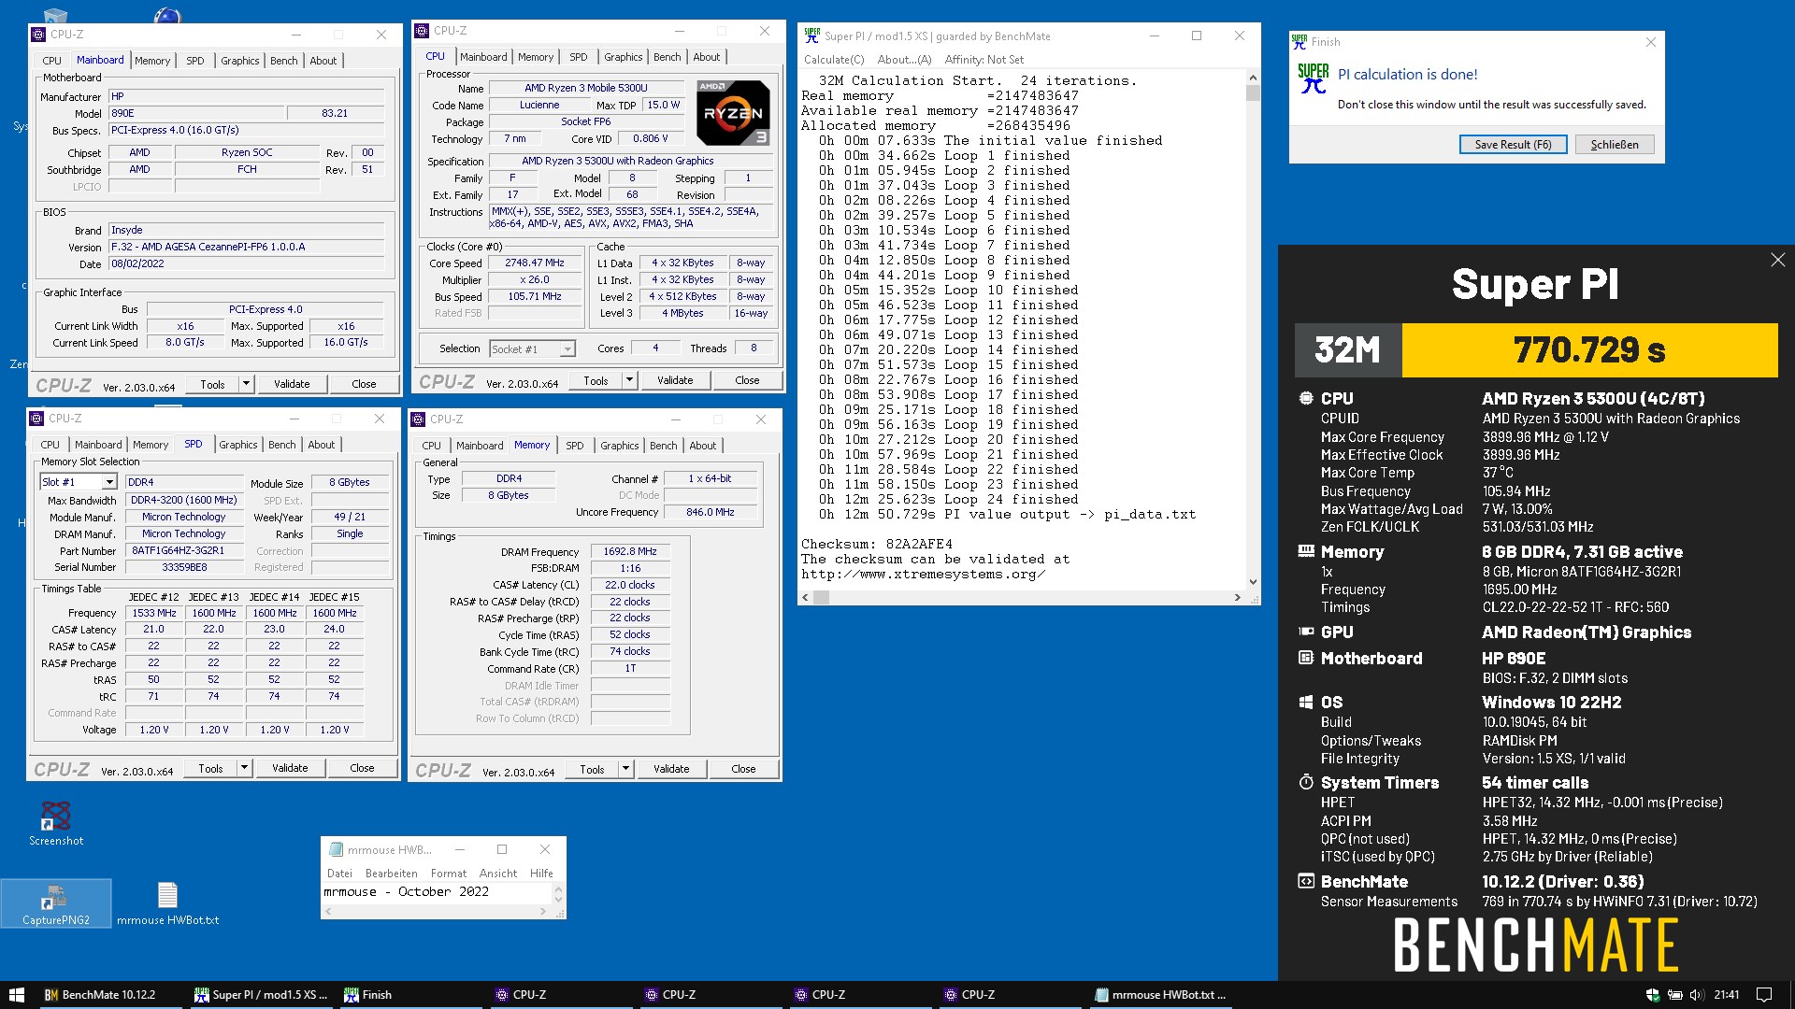Switch to Memory tab in Mainboard CPU-Z window

tap(152, 61)
